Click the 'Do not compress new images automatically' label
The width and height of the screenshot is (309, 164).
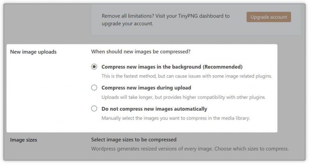point(154,109)
